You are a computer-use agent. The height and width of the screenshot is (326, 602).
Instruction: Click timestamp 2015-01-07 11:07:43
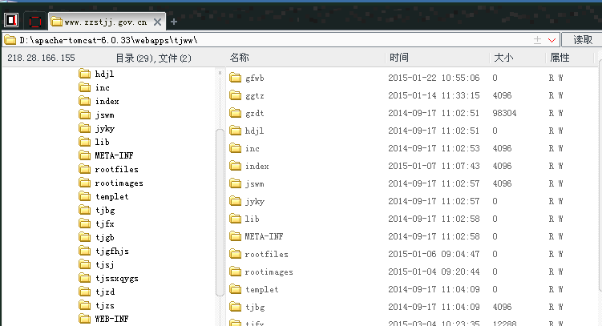pos(434,166)
